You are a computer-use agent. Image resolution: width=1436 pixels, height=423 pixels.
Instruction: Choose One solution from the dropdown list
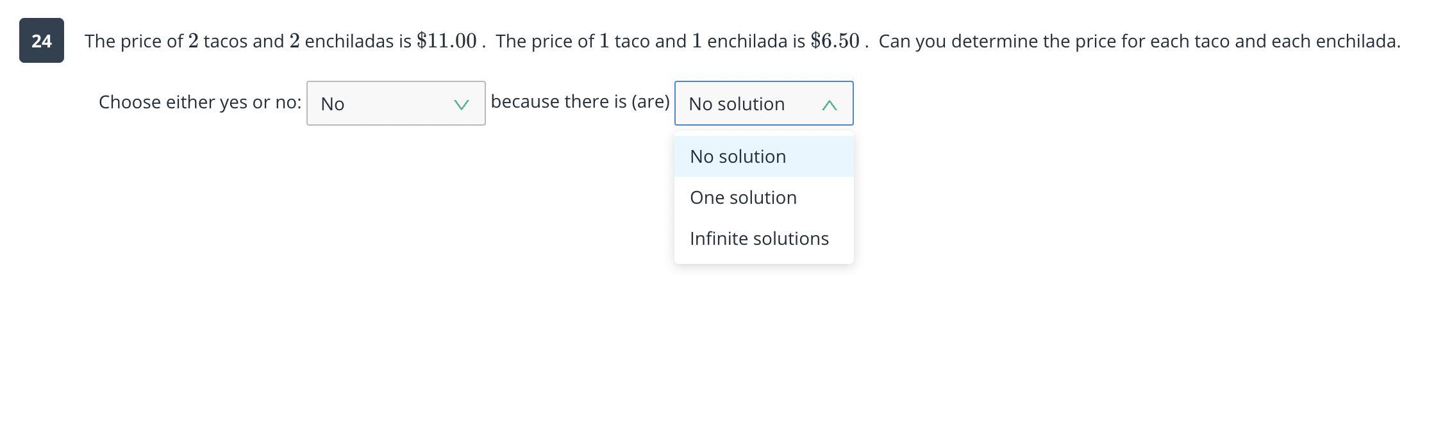tap(743, 197)
